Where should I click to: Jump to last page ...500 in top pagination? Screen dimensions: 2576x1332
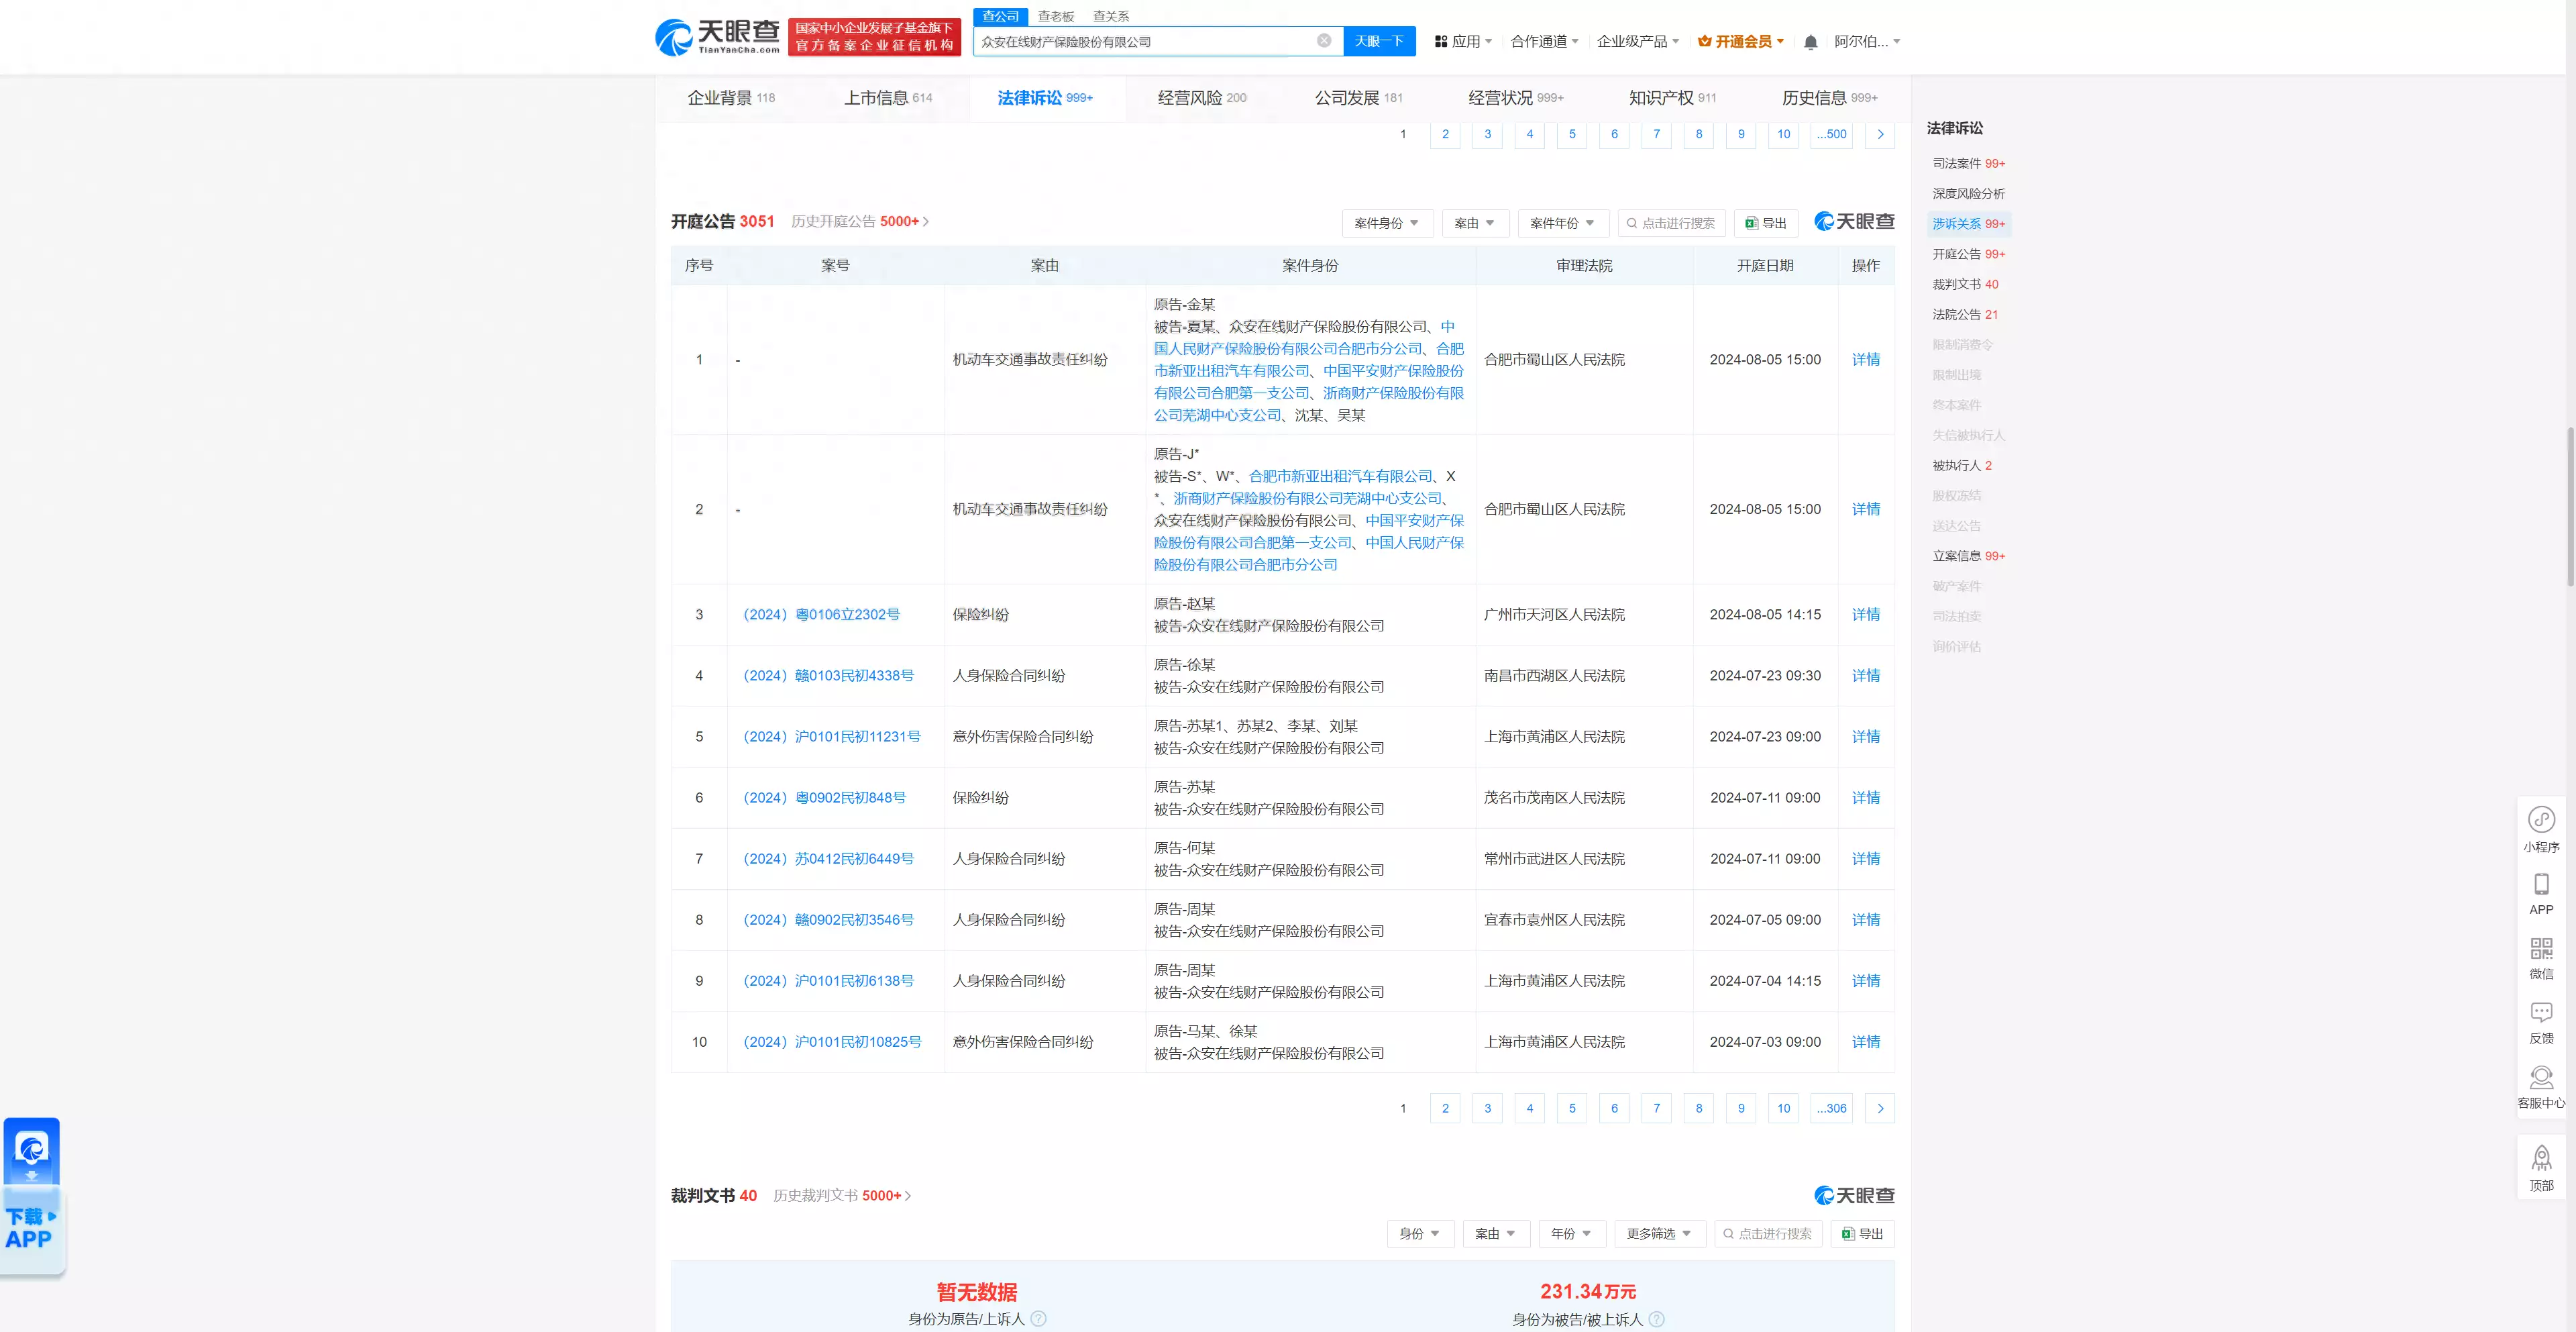(x=1831, y=134)
